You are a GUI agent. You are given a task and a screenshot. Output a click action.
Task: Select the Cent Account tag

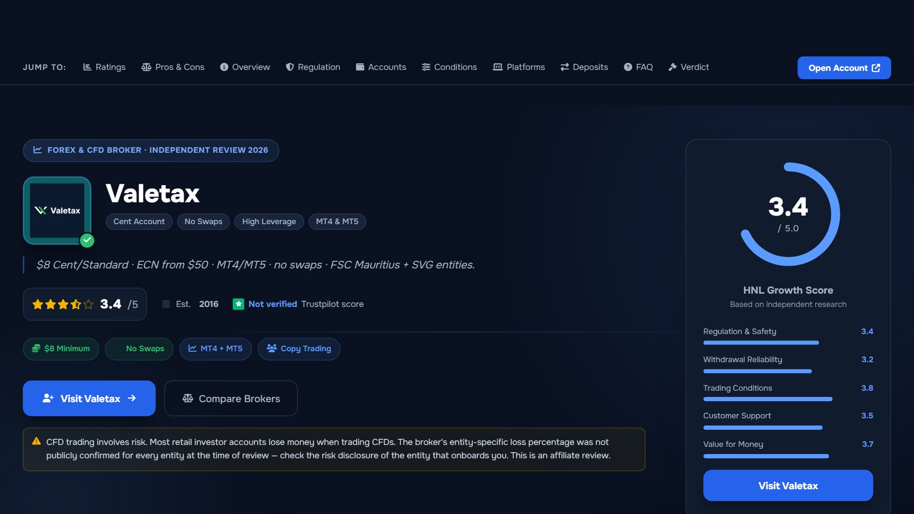coord(139,222)
